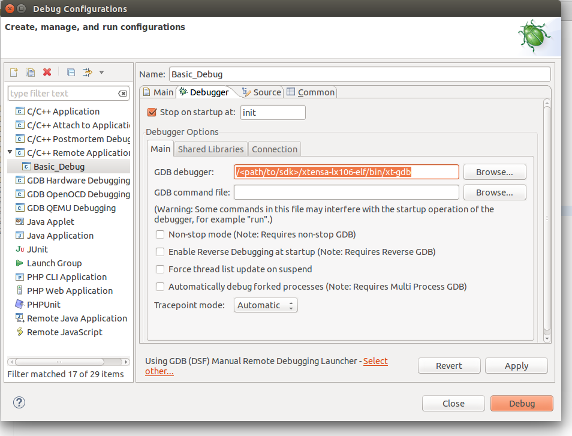This screenshot has height=436, width=572.
Task: Clear the filter text field
Action: tap(124, 94)
